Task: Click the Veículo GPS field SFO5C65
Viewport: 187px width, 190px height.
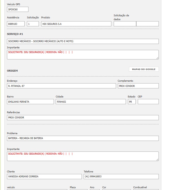Action: 18,9
